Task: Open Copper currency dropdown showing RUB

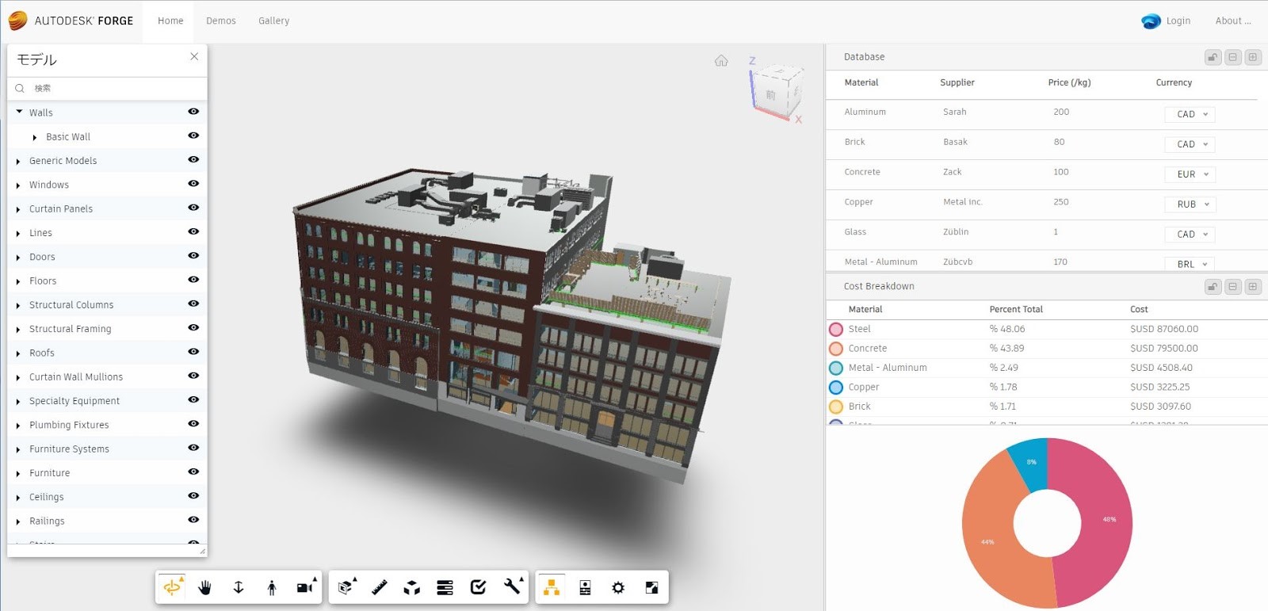Action: 1190,204
